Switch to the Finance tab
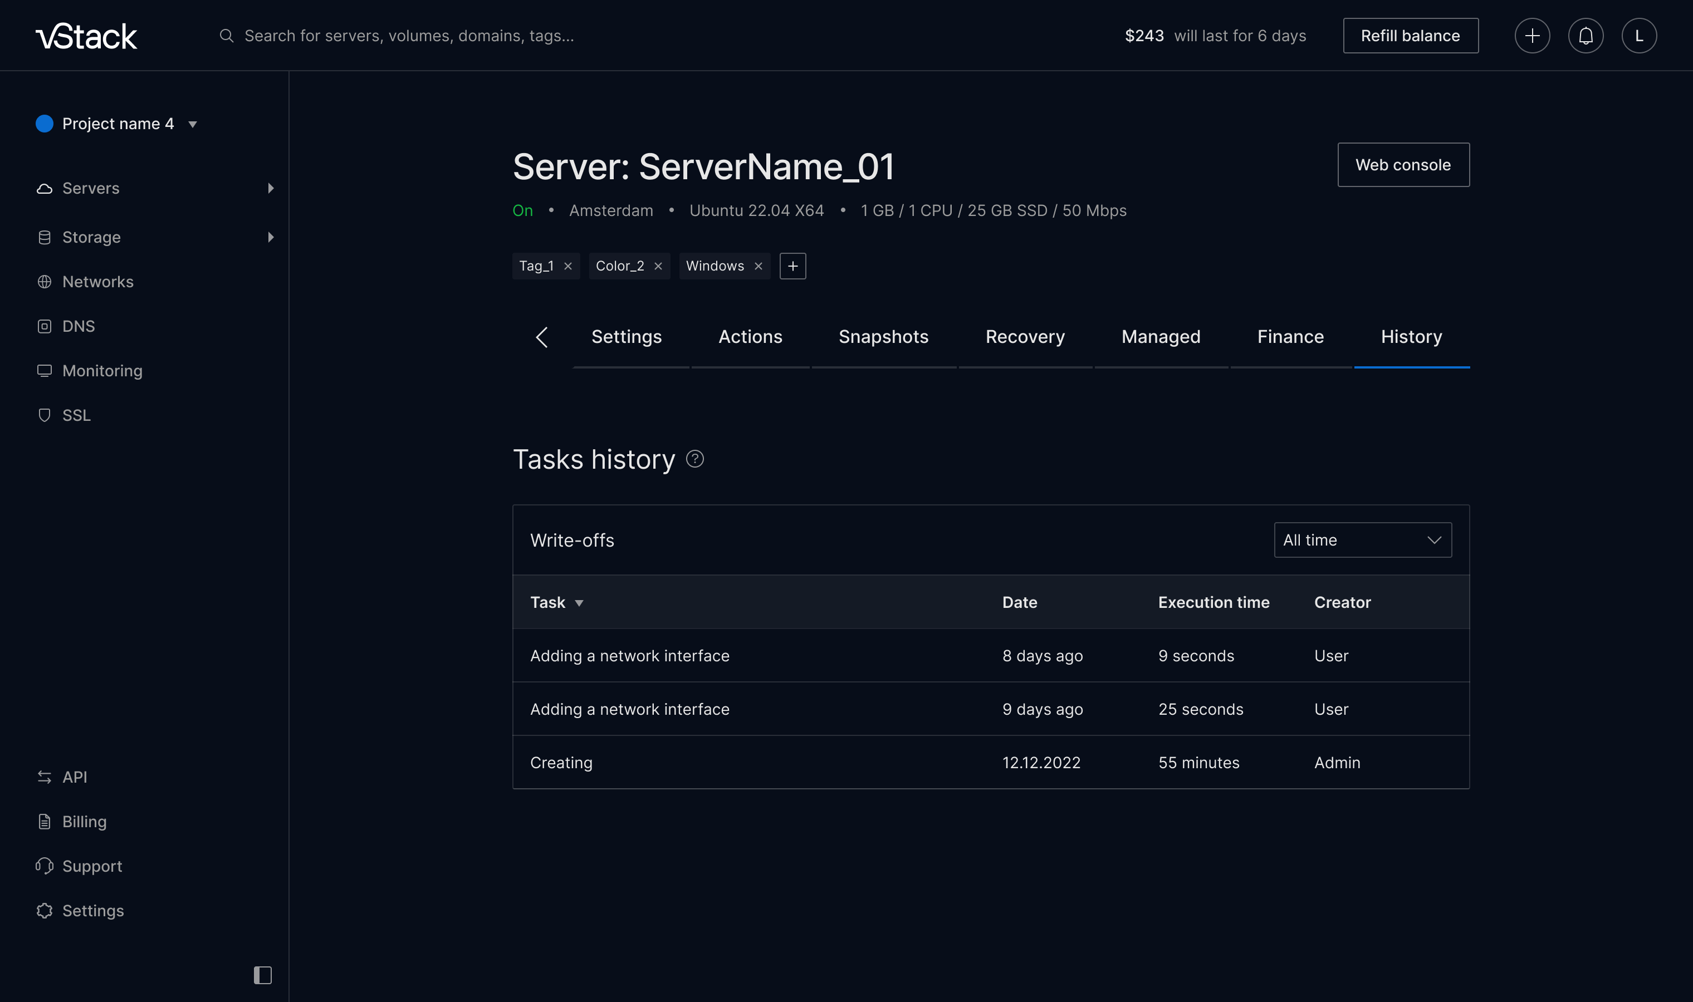Viewport: 1693px width, 1002px height. [x=1290, y=337]
